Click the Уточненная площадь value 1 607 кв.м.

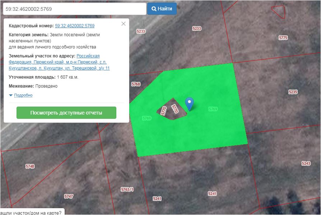click(x=68, y=77)
